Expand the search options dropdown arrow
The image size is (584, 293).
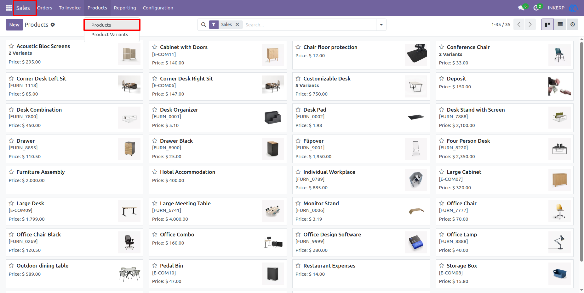click(x=381, y=25)
